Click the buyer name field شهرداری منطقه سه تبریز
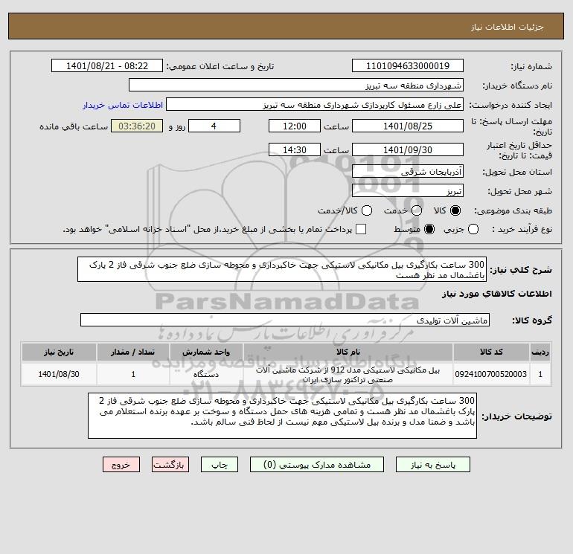This screenshot has width=573, height=554. coord(296,85)
